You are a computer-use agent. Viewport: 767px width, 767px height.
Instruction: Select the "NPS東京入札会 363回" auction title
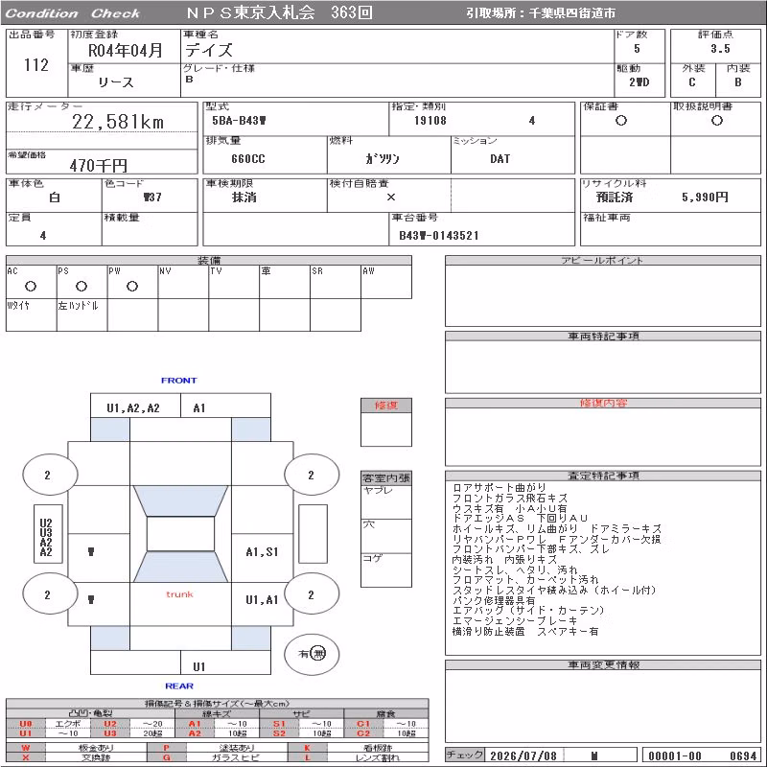[279, 12]
